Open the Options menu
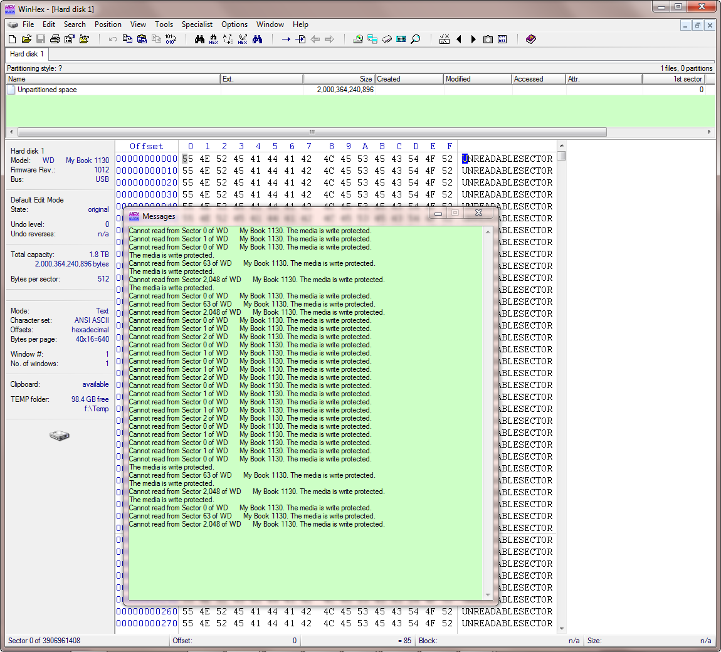721x652 pixels. pos(234,25)
